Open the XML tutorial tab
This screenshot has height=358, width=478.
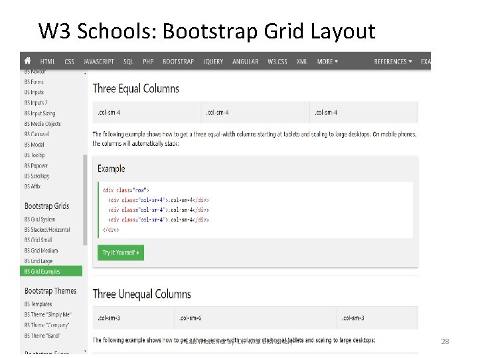[x=302, y=62]
